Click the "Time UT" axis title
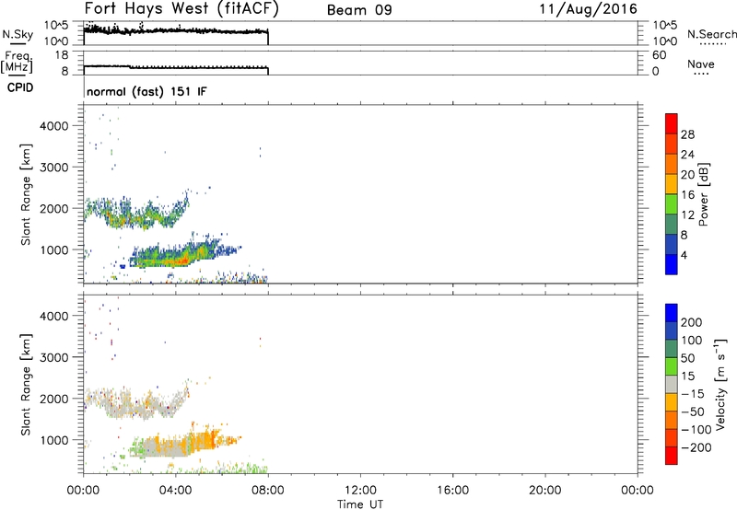Viewport: 737px width, 510px height. [360, 504]
